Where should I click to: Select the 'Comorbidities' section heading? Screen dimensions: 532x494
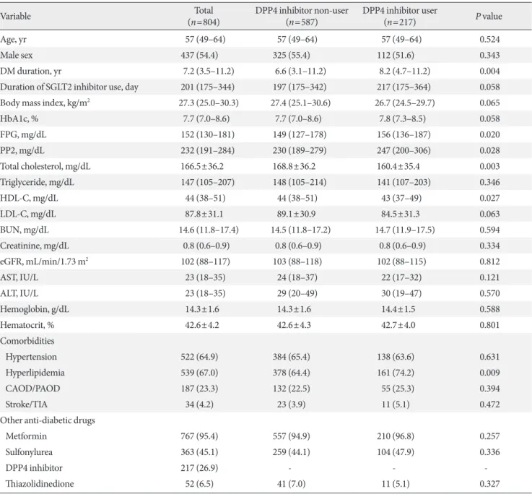click(x=27, y=341)
